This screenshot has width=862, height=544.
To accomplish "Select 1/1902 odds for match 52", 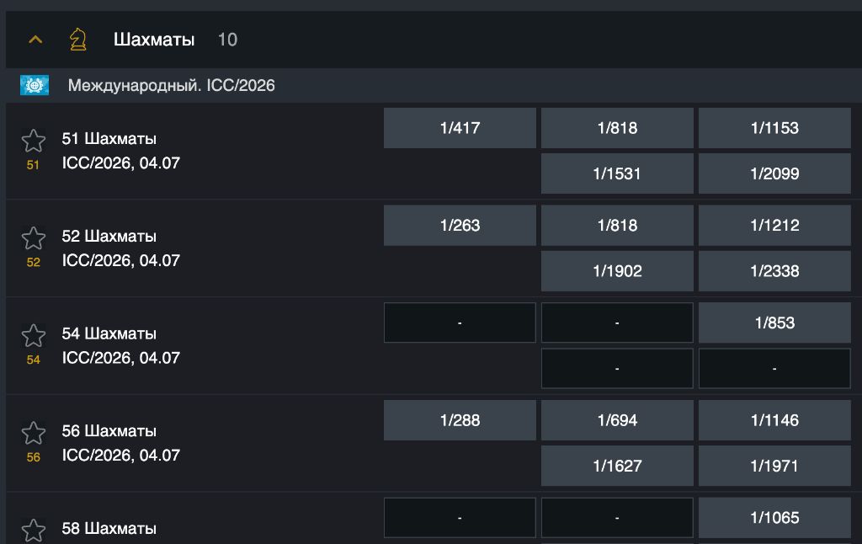I will 617,271.
